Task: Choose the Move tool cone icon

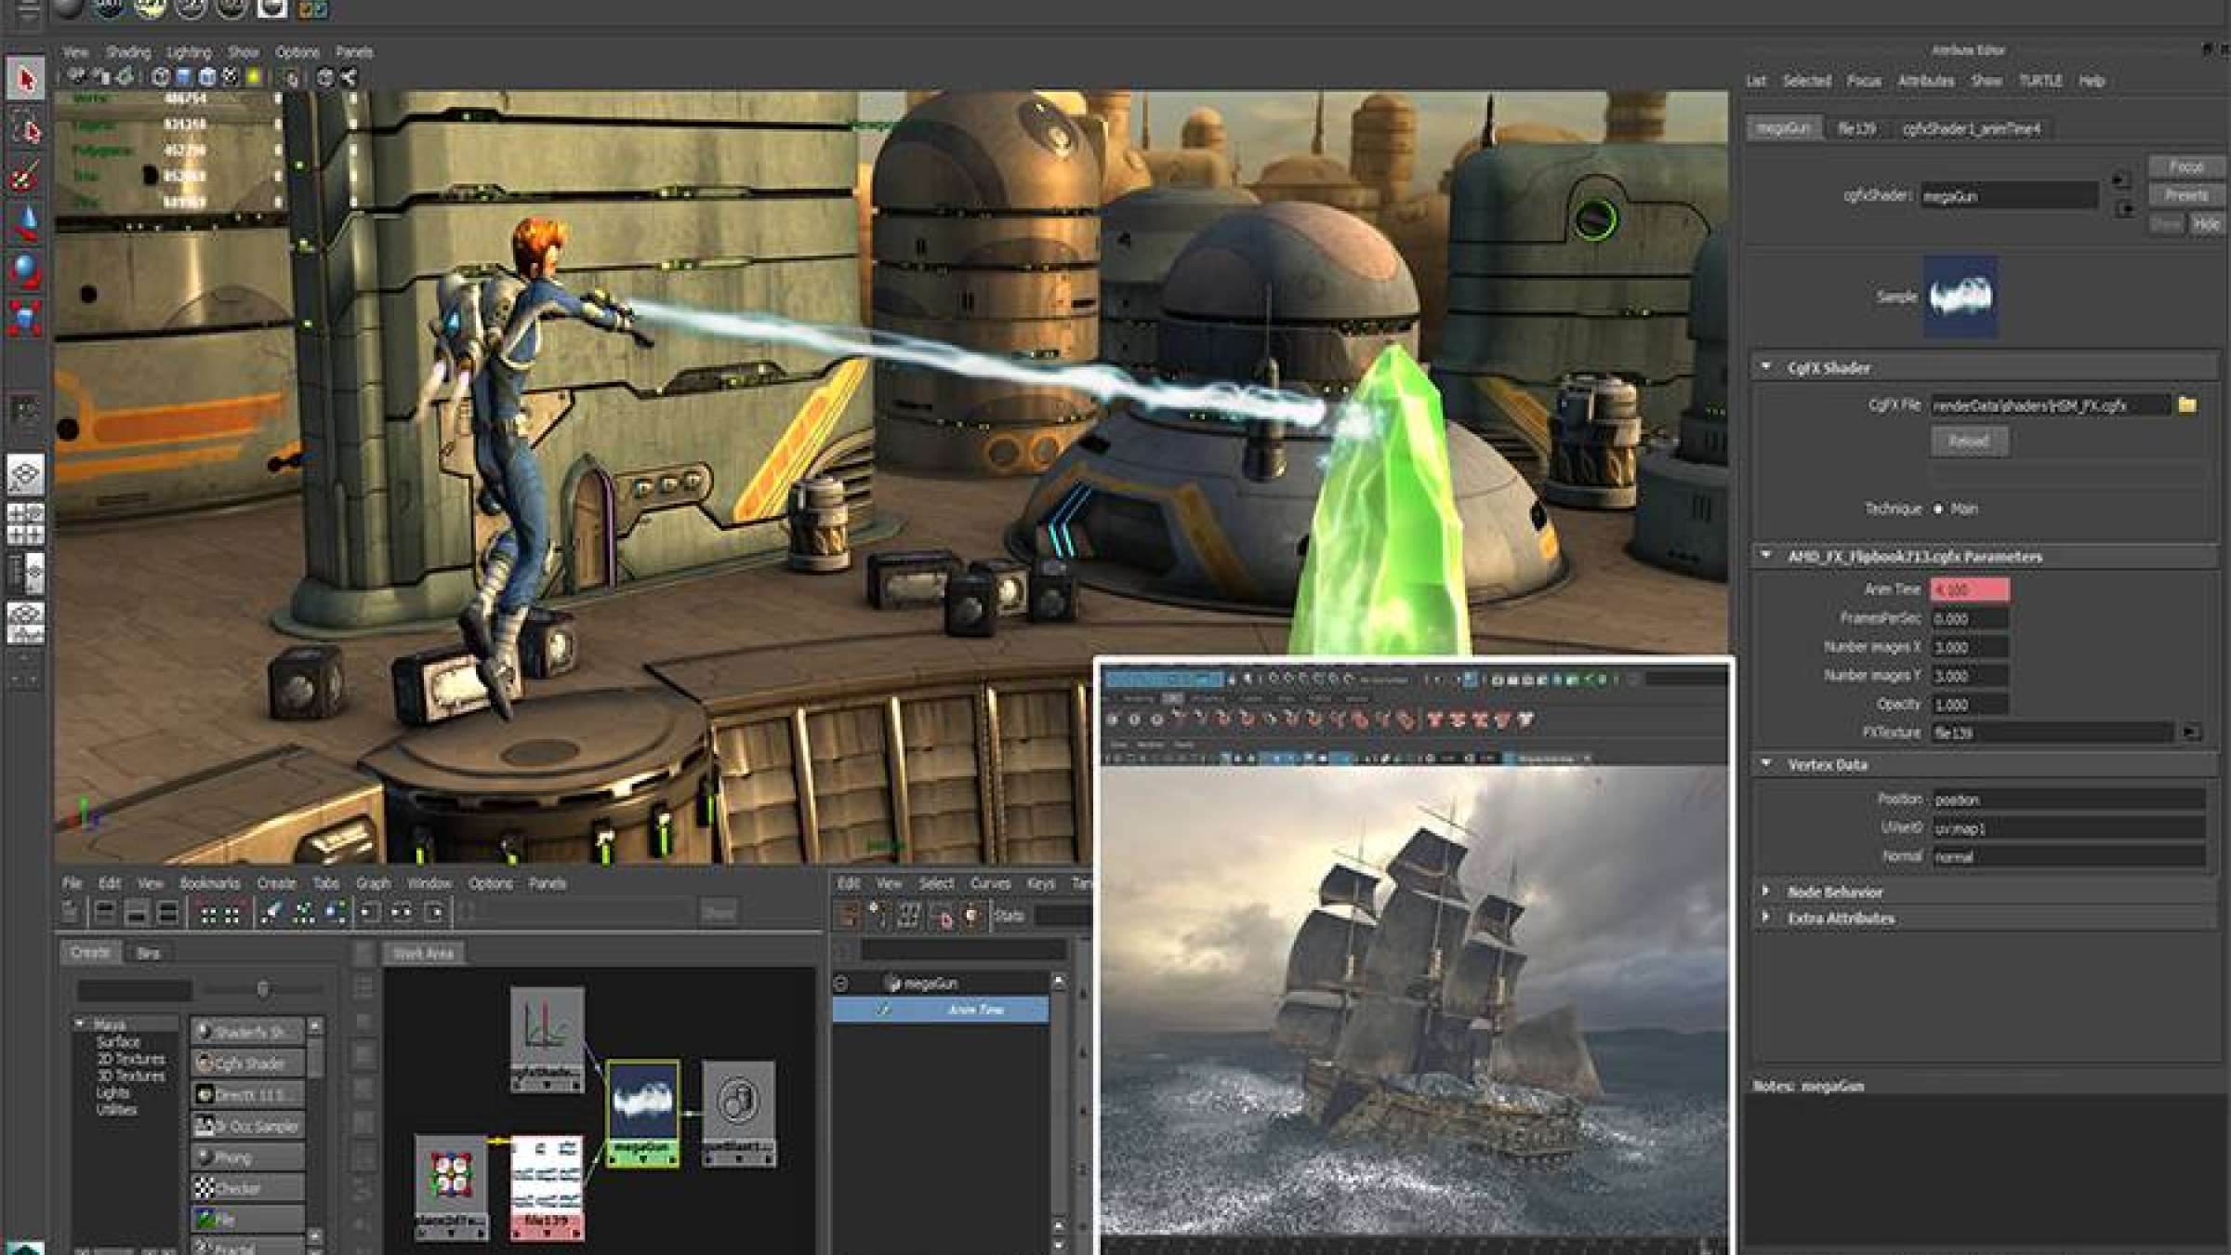Action: pyautogui.click(x=26, y=223)
